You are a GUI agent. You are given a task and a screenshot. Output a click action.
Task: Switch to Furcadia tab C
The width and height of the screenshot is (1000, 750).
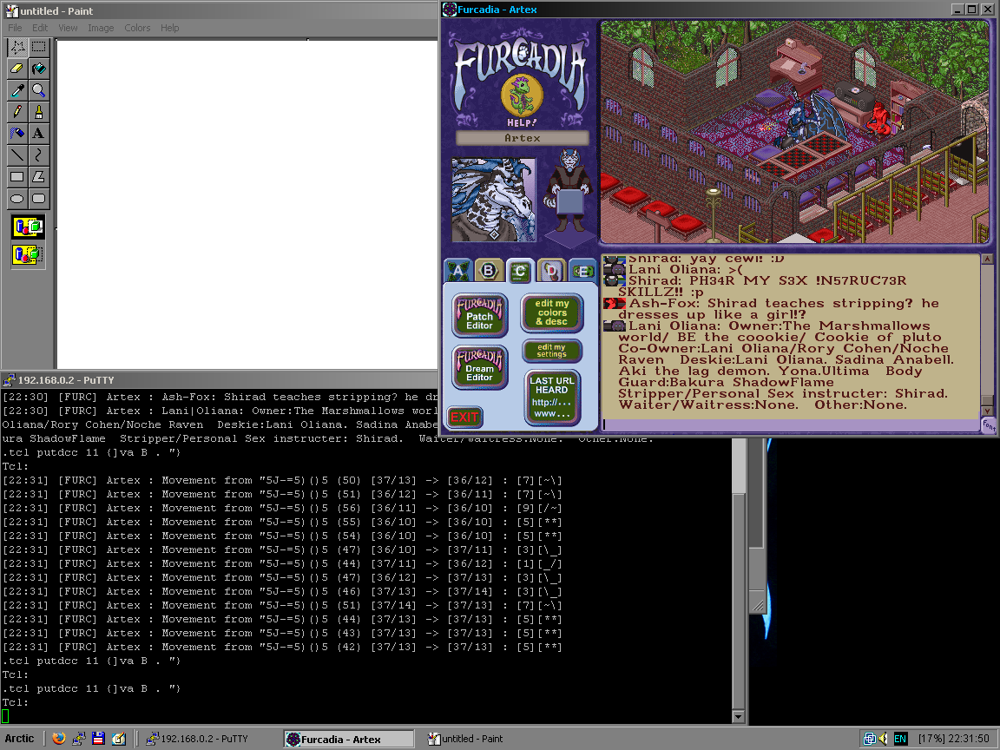pyautogui.click(x=520, y=271)
